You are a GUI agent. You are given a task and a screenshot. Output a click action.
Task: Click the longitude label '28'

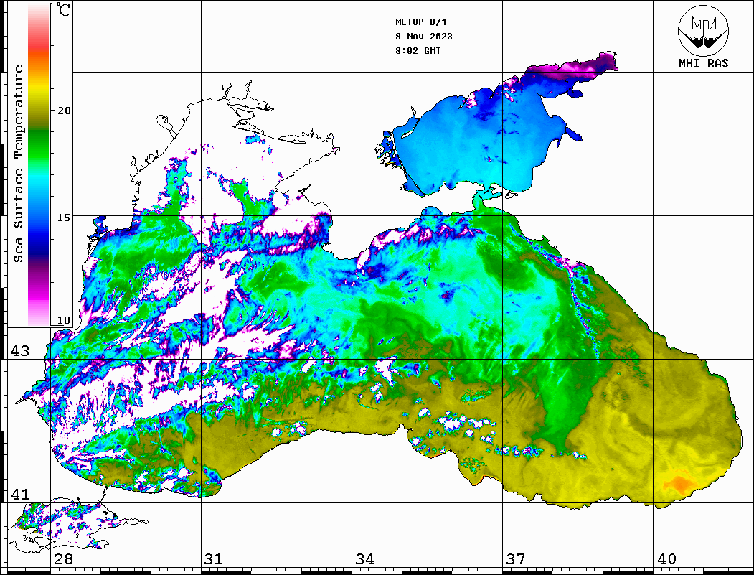click(63, 558)
